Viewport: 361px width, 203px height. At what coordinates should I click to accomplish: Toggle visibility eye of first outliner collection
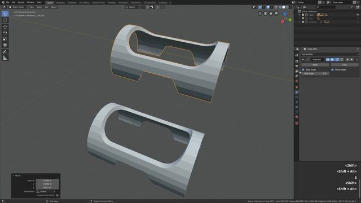(358, 15)
